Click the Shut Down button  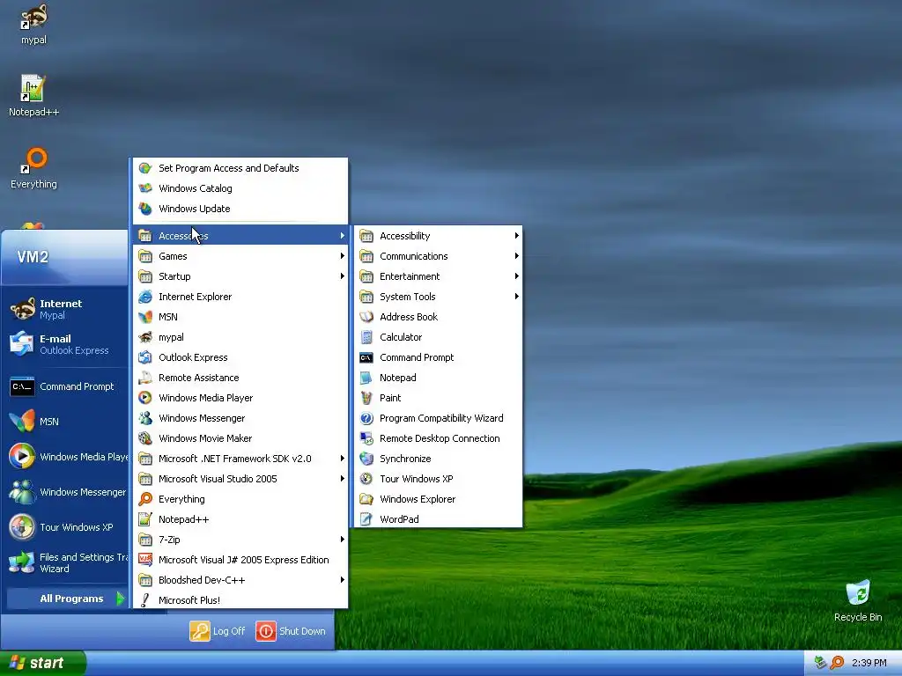click(x=291, y=631)
